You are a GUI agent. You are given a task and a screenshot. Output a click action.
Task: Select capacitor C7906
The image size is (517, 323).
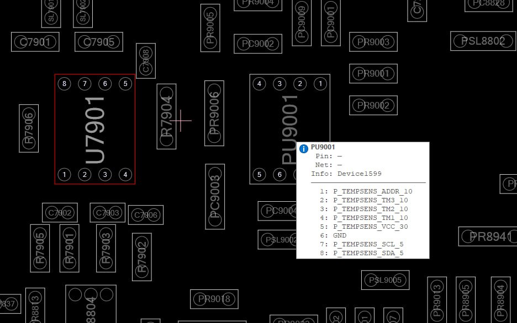[x=146, y=215]
